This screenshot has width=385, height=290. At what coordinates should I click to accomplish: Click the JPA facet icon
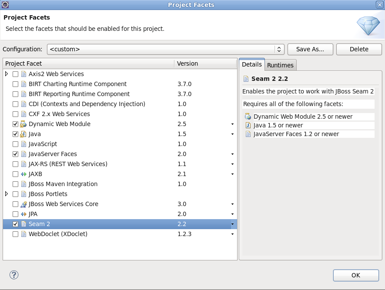click(x=23, y=214)
